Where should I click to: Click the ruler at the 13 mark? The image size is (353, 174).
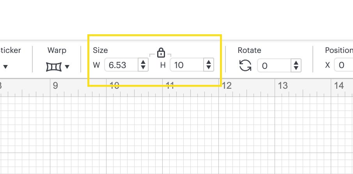[x=283, y=86]
